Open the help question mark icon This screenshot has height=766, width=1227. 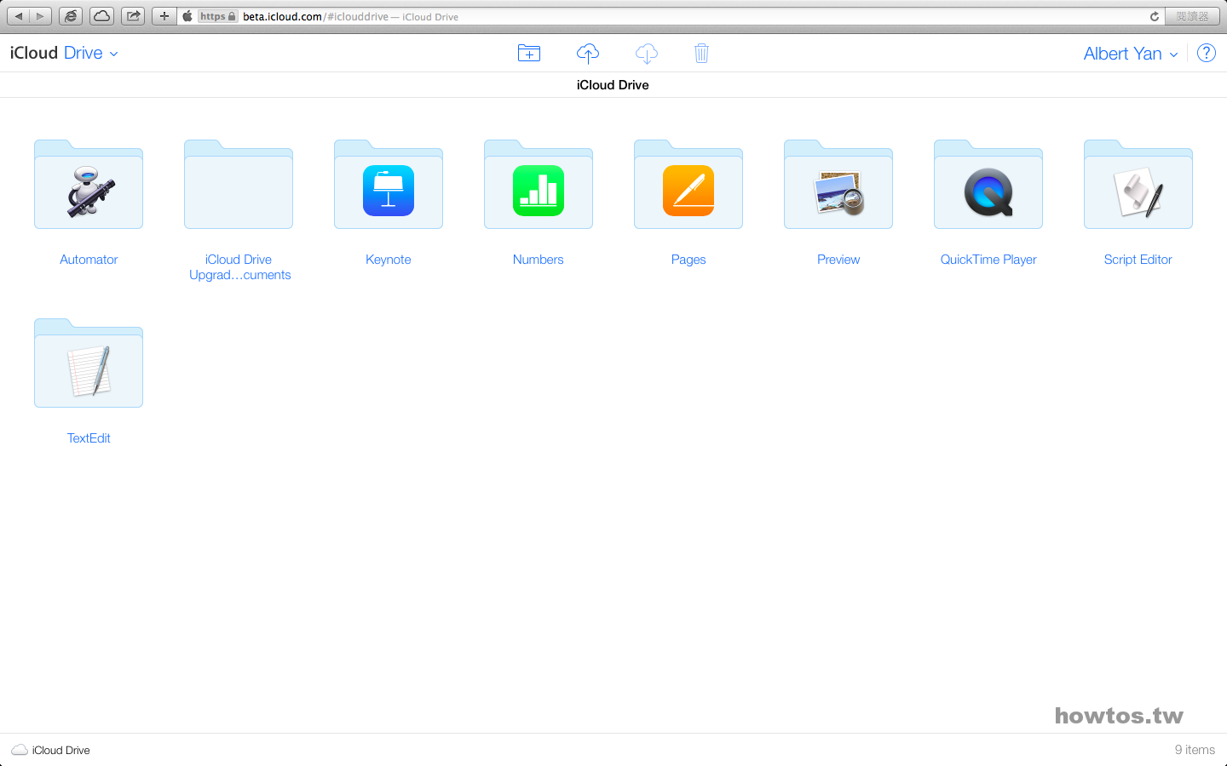pyautogui.click(x=1207, y=53)
